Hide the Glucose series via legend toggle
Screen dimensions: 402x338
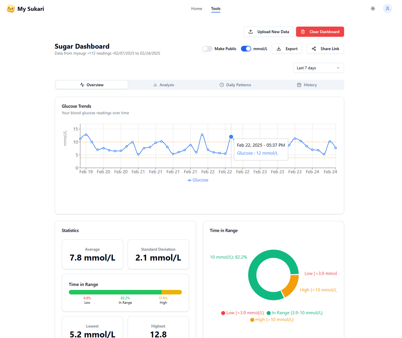coord(198,180)
